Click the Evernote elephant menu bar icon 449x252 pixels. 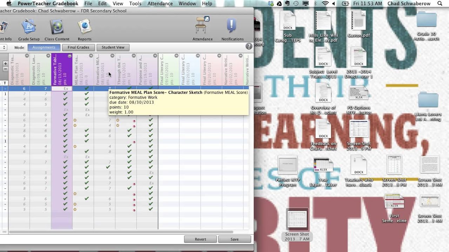[288, 3]
